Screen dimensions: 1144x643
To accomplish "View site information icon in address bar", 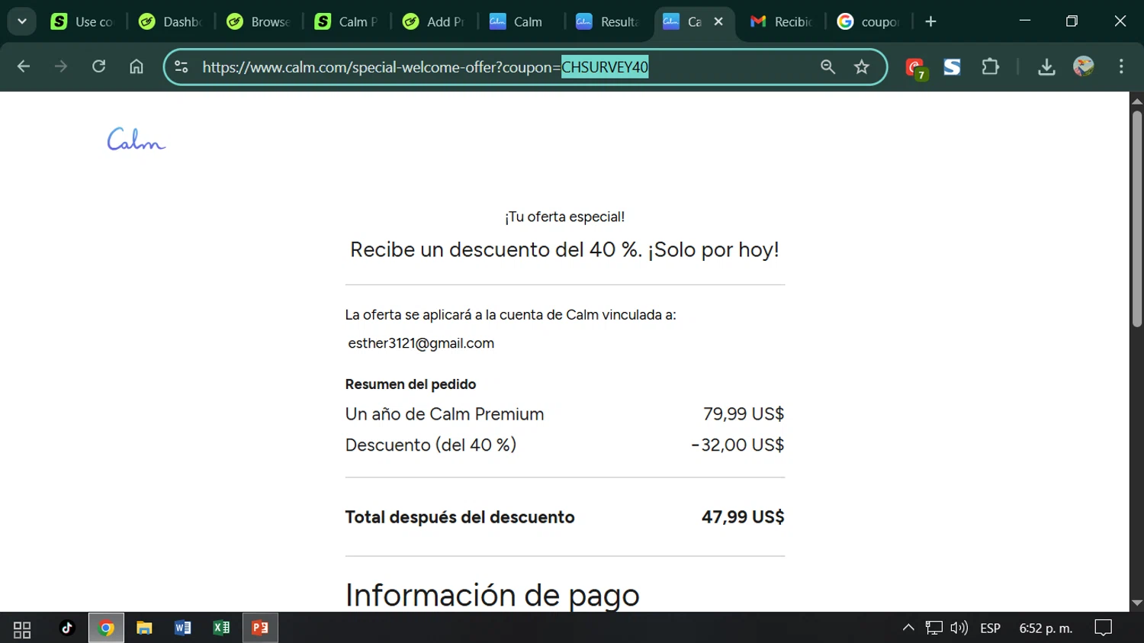I will point(182,67).
